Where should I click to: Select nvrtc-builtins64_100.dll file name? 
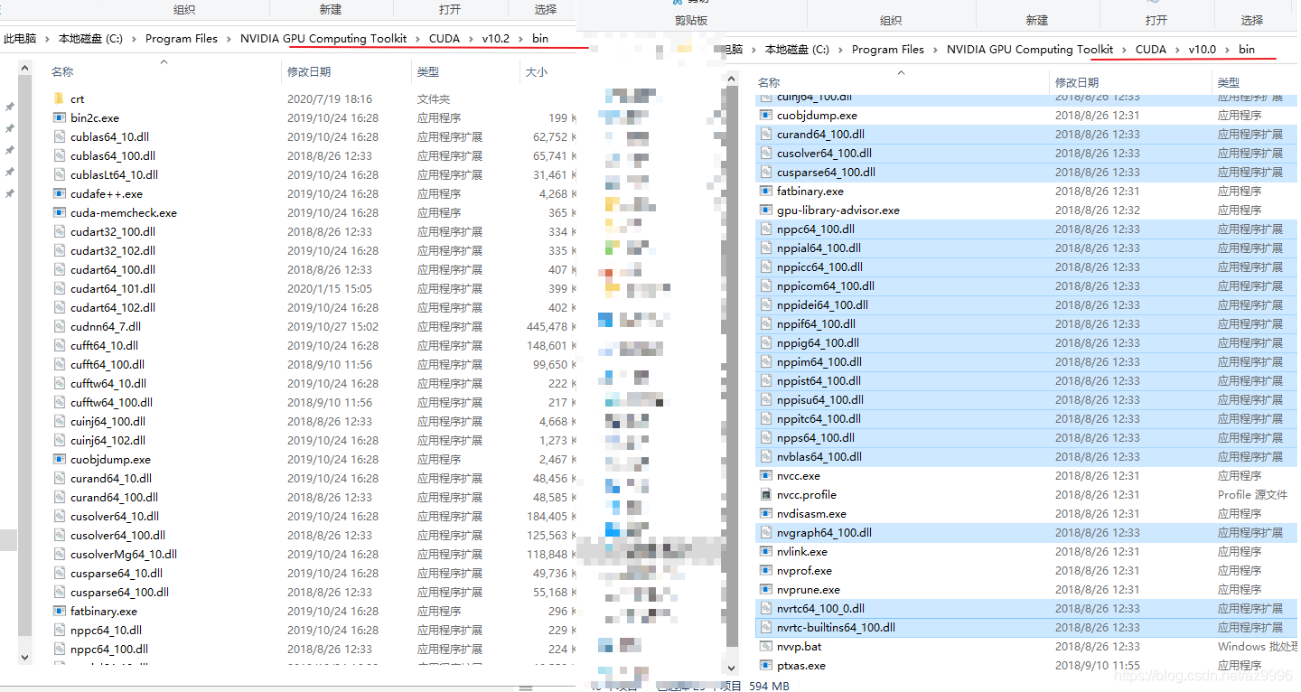coord(836,627)
